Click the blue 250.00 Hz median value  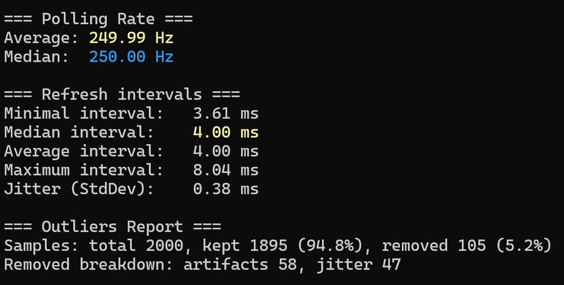pos(131,57)
